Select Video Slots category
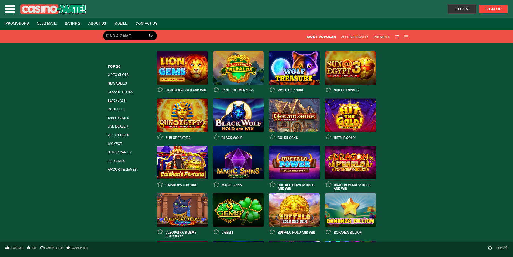The height and width of the screenshot is (257, 513). (x=118, y=75)
